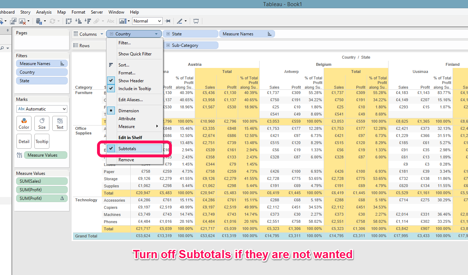Click the Tooltip marks card button
Viewport: 468px width, 275px height.
pyautogui.click(x=42, y=141)
